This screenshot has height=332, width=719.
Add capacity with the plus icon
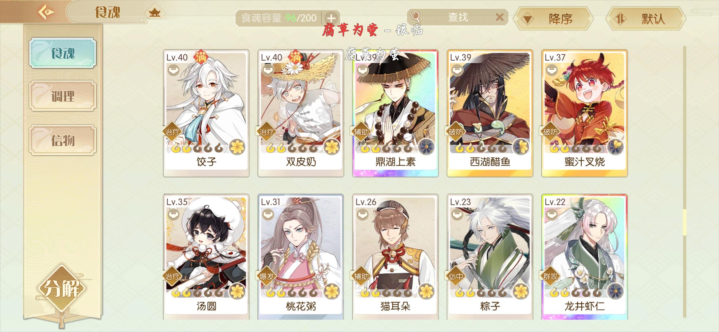[x=331, y=18]
